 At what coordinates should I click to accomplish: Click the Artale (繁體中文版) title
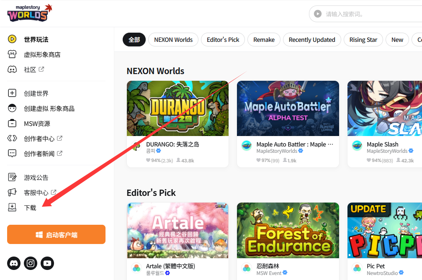171,266
